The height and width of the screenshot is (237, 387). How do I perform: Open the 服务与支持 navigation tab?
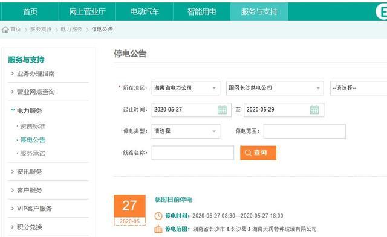click(x=259, y=11)
